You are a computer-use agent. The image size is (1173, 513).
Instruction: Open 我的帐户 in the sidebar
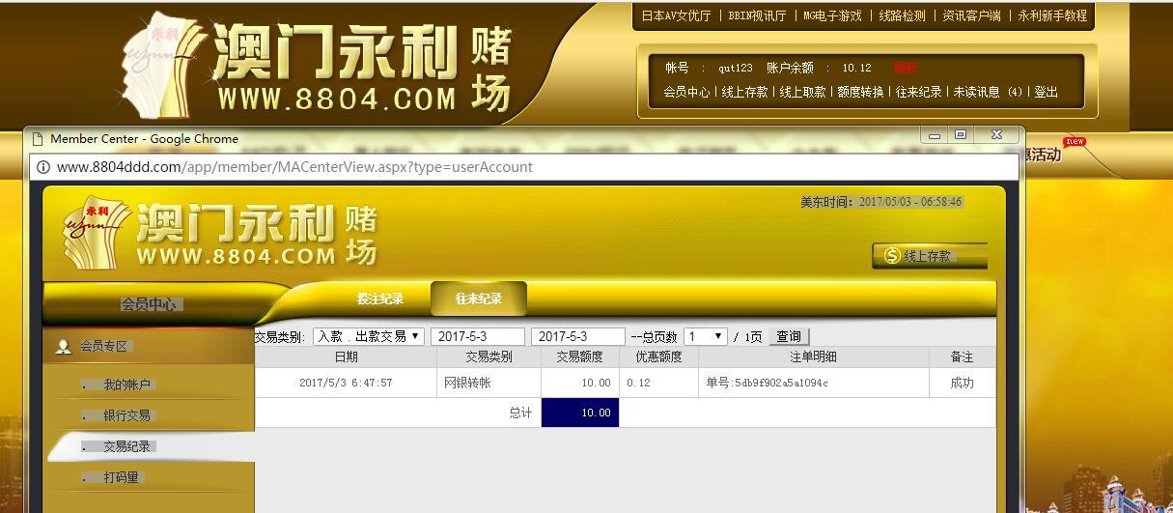127,385
